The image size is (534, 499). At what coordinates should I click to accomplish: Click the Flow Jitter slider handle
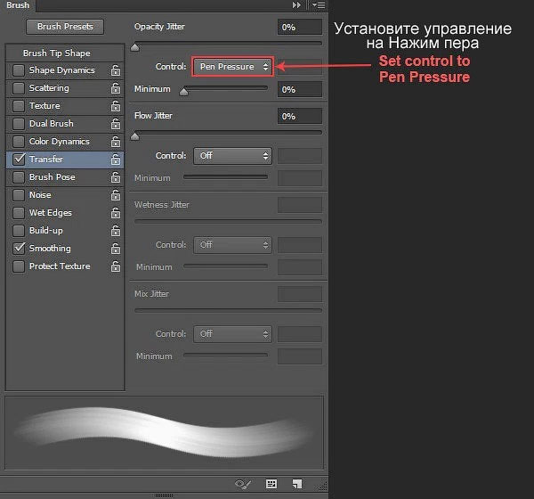(x=135, y=136)
